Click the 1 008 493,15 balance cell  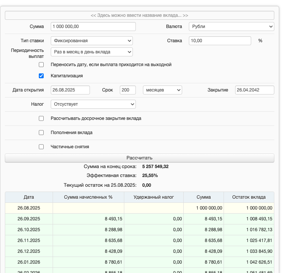(249, 219)
